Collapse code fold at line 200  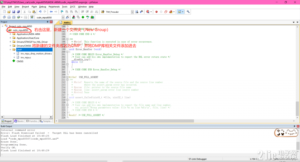tap(67, 52)
